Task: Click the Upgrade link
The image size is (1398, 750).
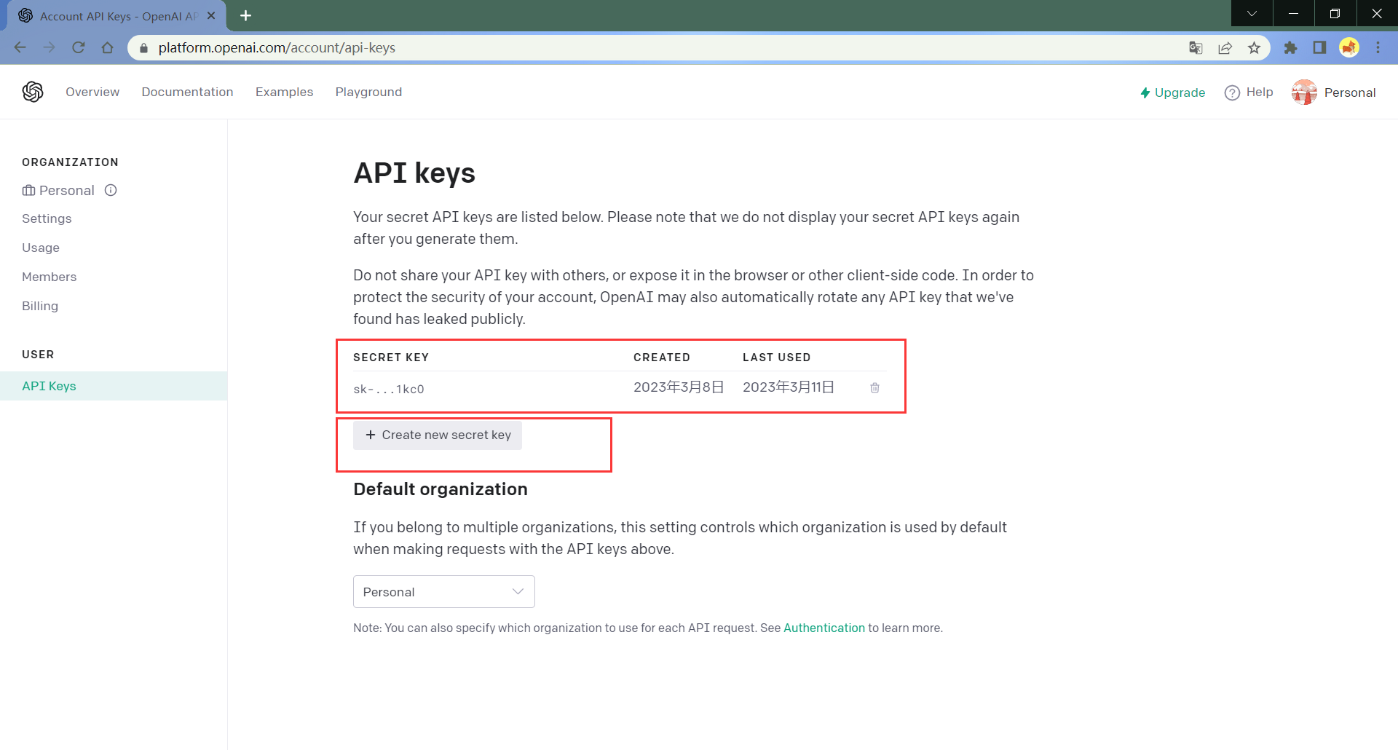Action: coord(1172,92)
